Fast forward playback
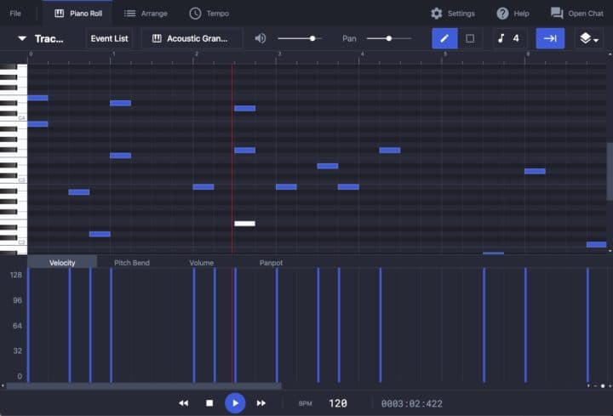Viewport: 613px width, 416px height. coord(261,403)
